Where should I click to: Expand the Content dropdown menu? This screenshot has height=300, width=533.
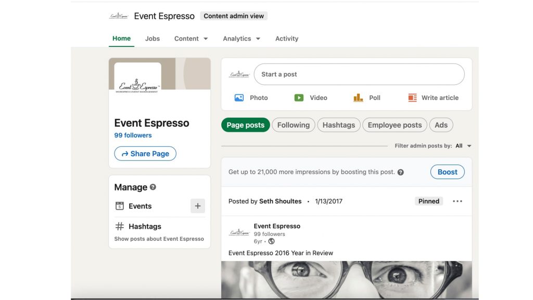click(x=191, y=39)
